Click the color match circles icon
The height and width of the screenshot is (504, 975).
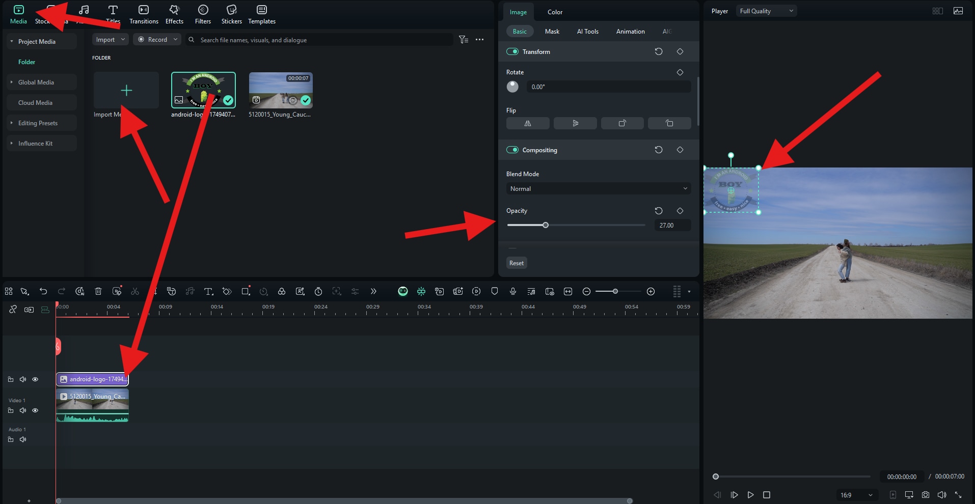pos(282,291)
